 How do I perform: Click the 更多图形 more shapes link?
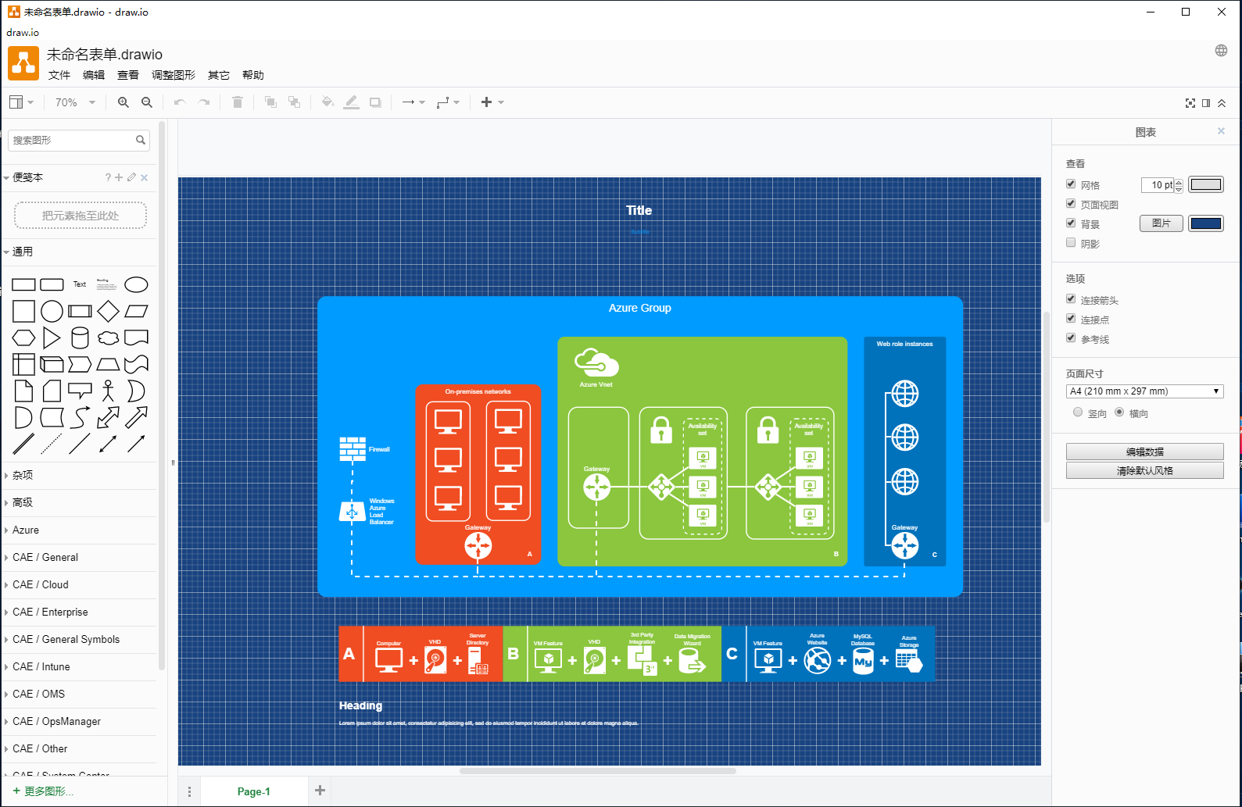click(44, 791)
